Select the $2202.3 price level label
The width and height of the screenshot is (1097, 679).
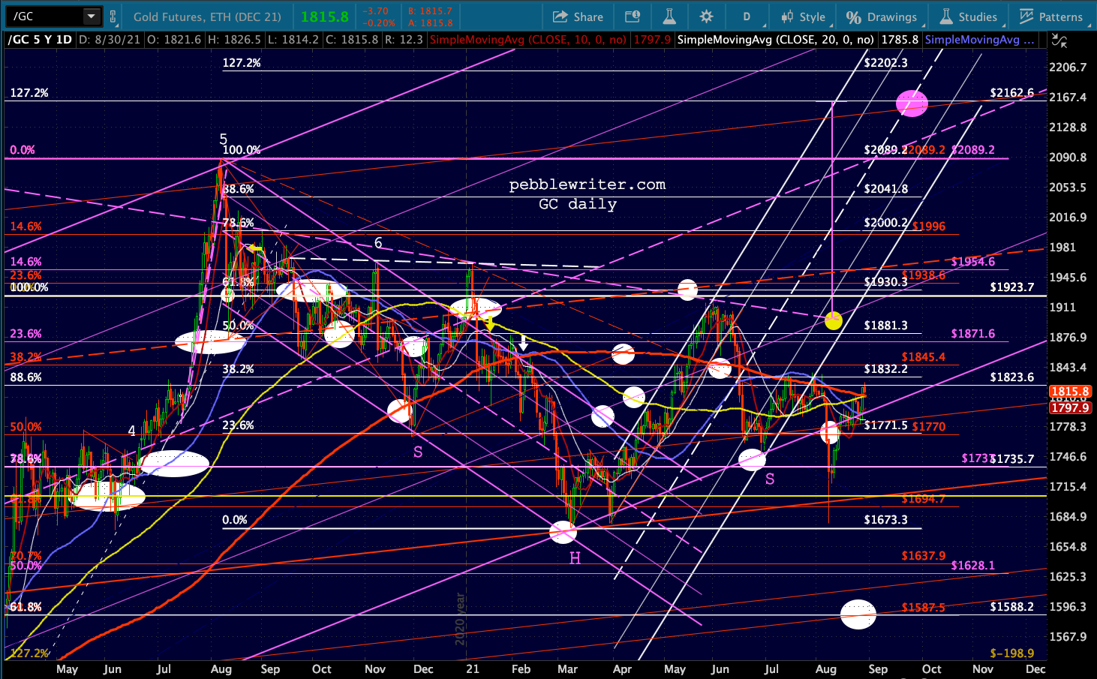885,63
